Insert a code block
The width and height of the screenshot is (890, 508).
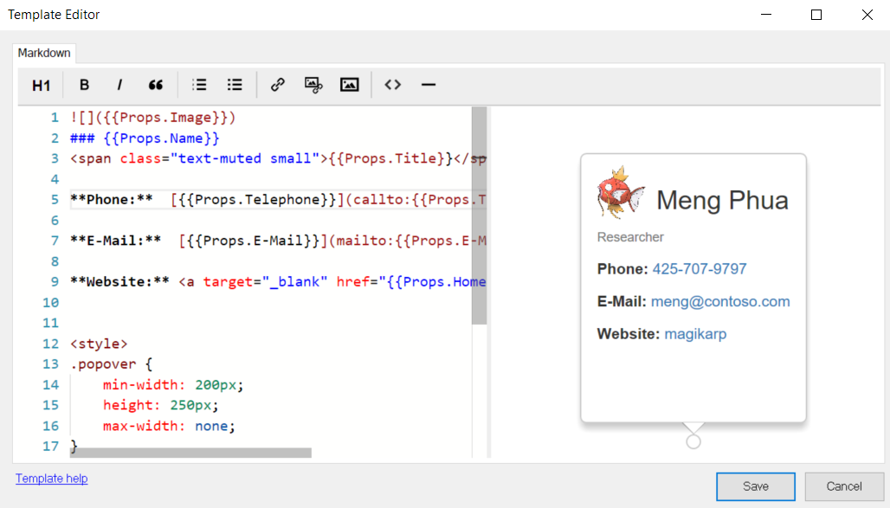point(393,85)
